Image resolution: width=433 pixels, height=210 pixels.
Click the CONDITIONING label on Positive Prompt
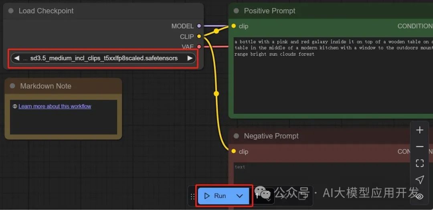[415, 26]
